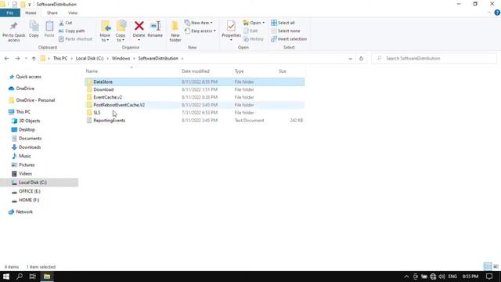Click This PC in address bar
The height and width of the screenshot is (282, 501).
coord(60,59)
